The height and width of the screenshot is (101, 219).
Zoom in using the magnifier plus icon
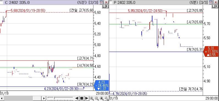92,99
